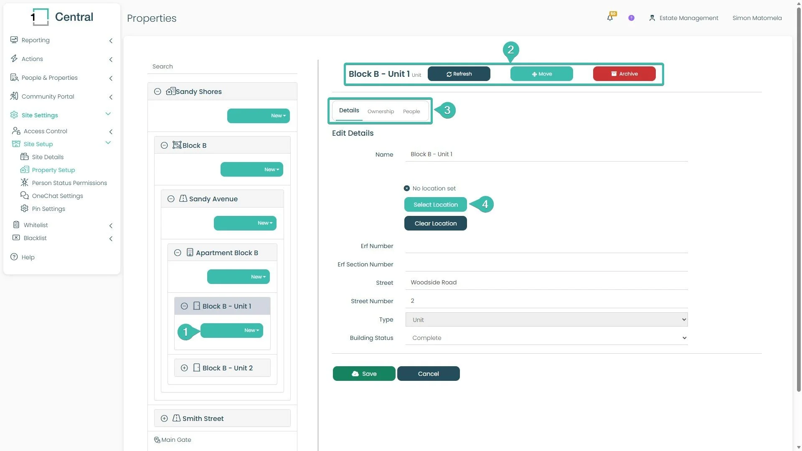Click the Refresh button
The height and width of the screenshot is (451, 802).
[x=459, y=74]
